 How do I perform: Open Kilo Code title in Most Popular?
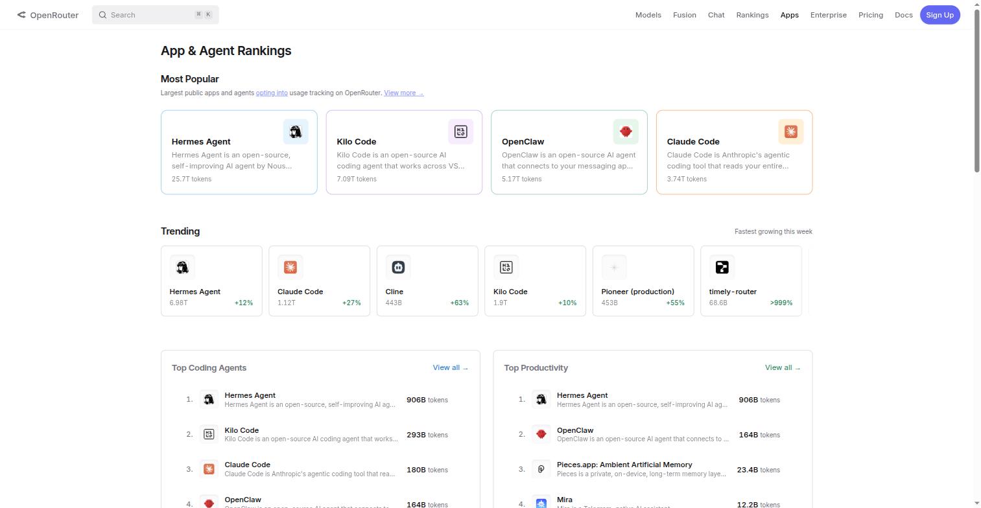click(357, 141)
